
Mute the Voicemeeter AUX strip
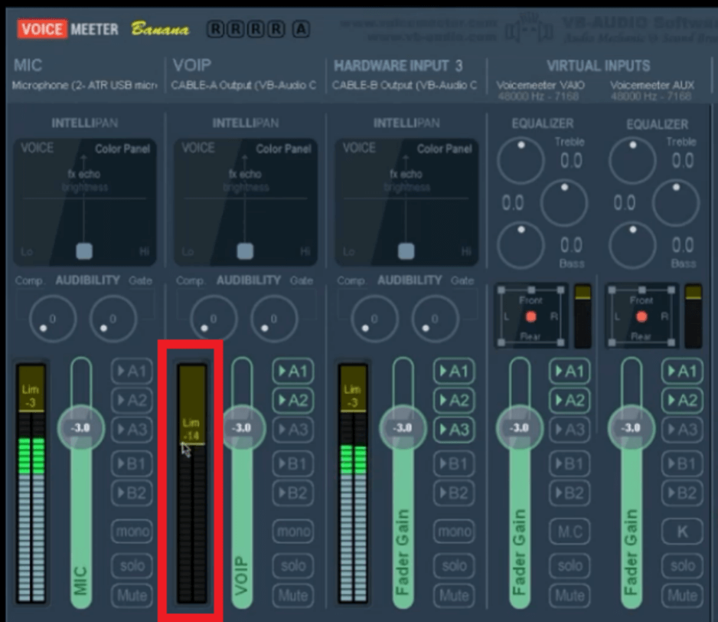pos(682,595)
